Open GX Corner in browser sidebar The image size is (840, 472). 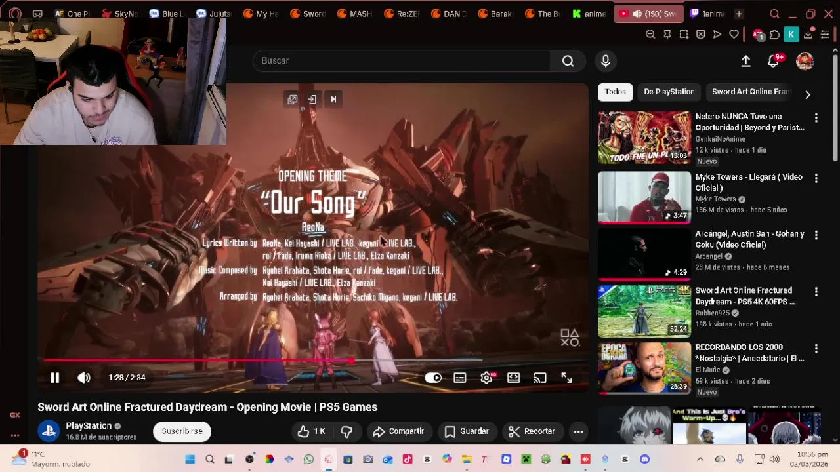15,414
